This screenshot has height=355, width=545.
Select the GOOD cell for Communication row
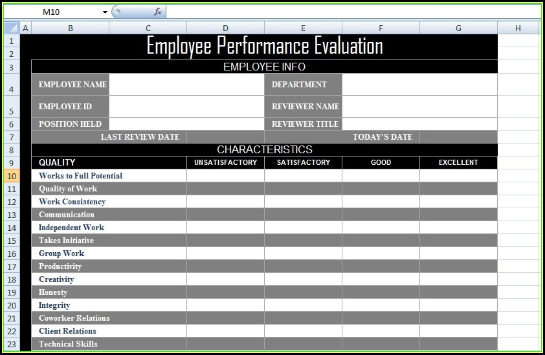(x=381, y=215)
